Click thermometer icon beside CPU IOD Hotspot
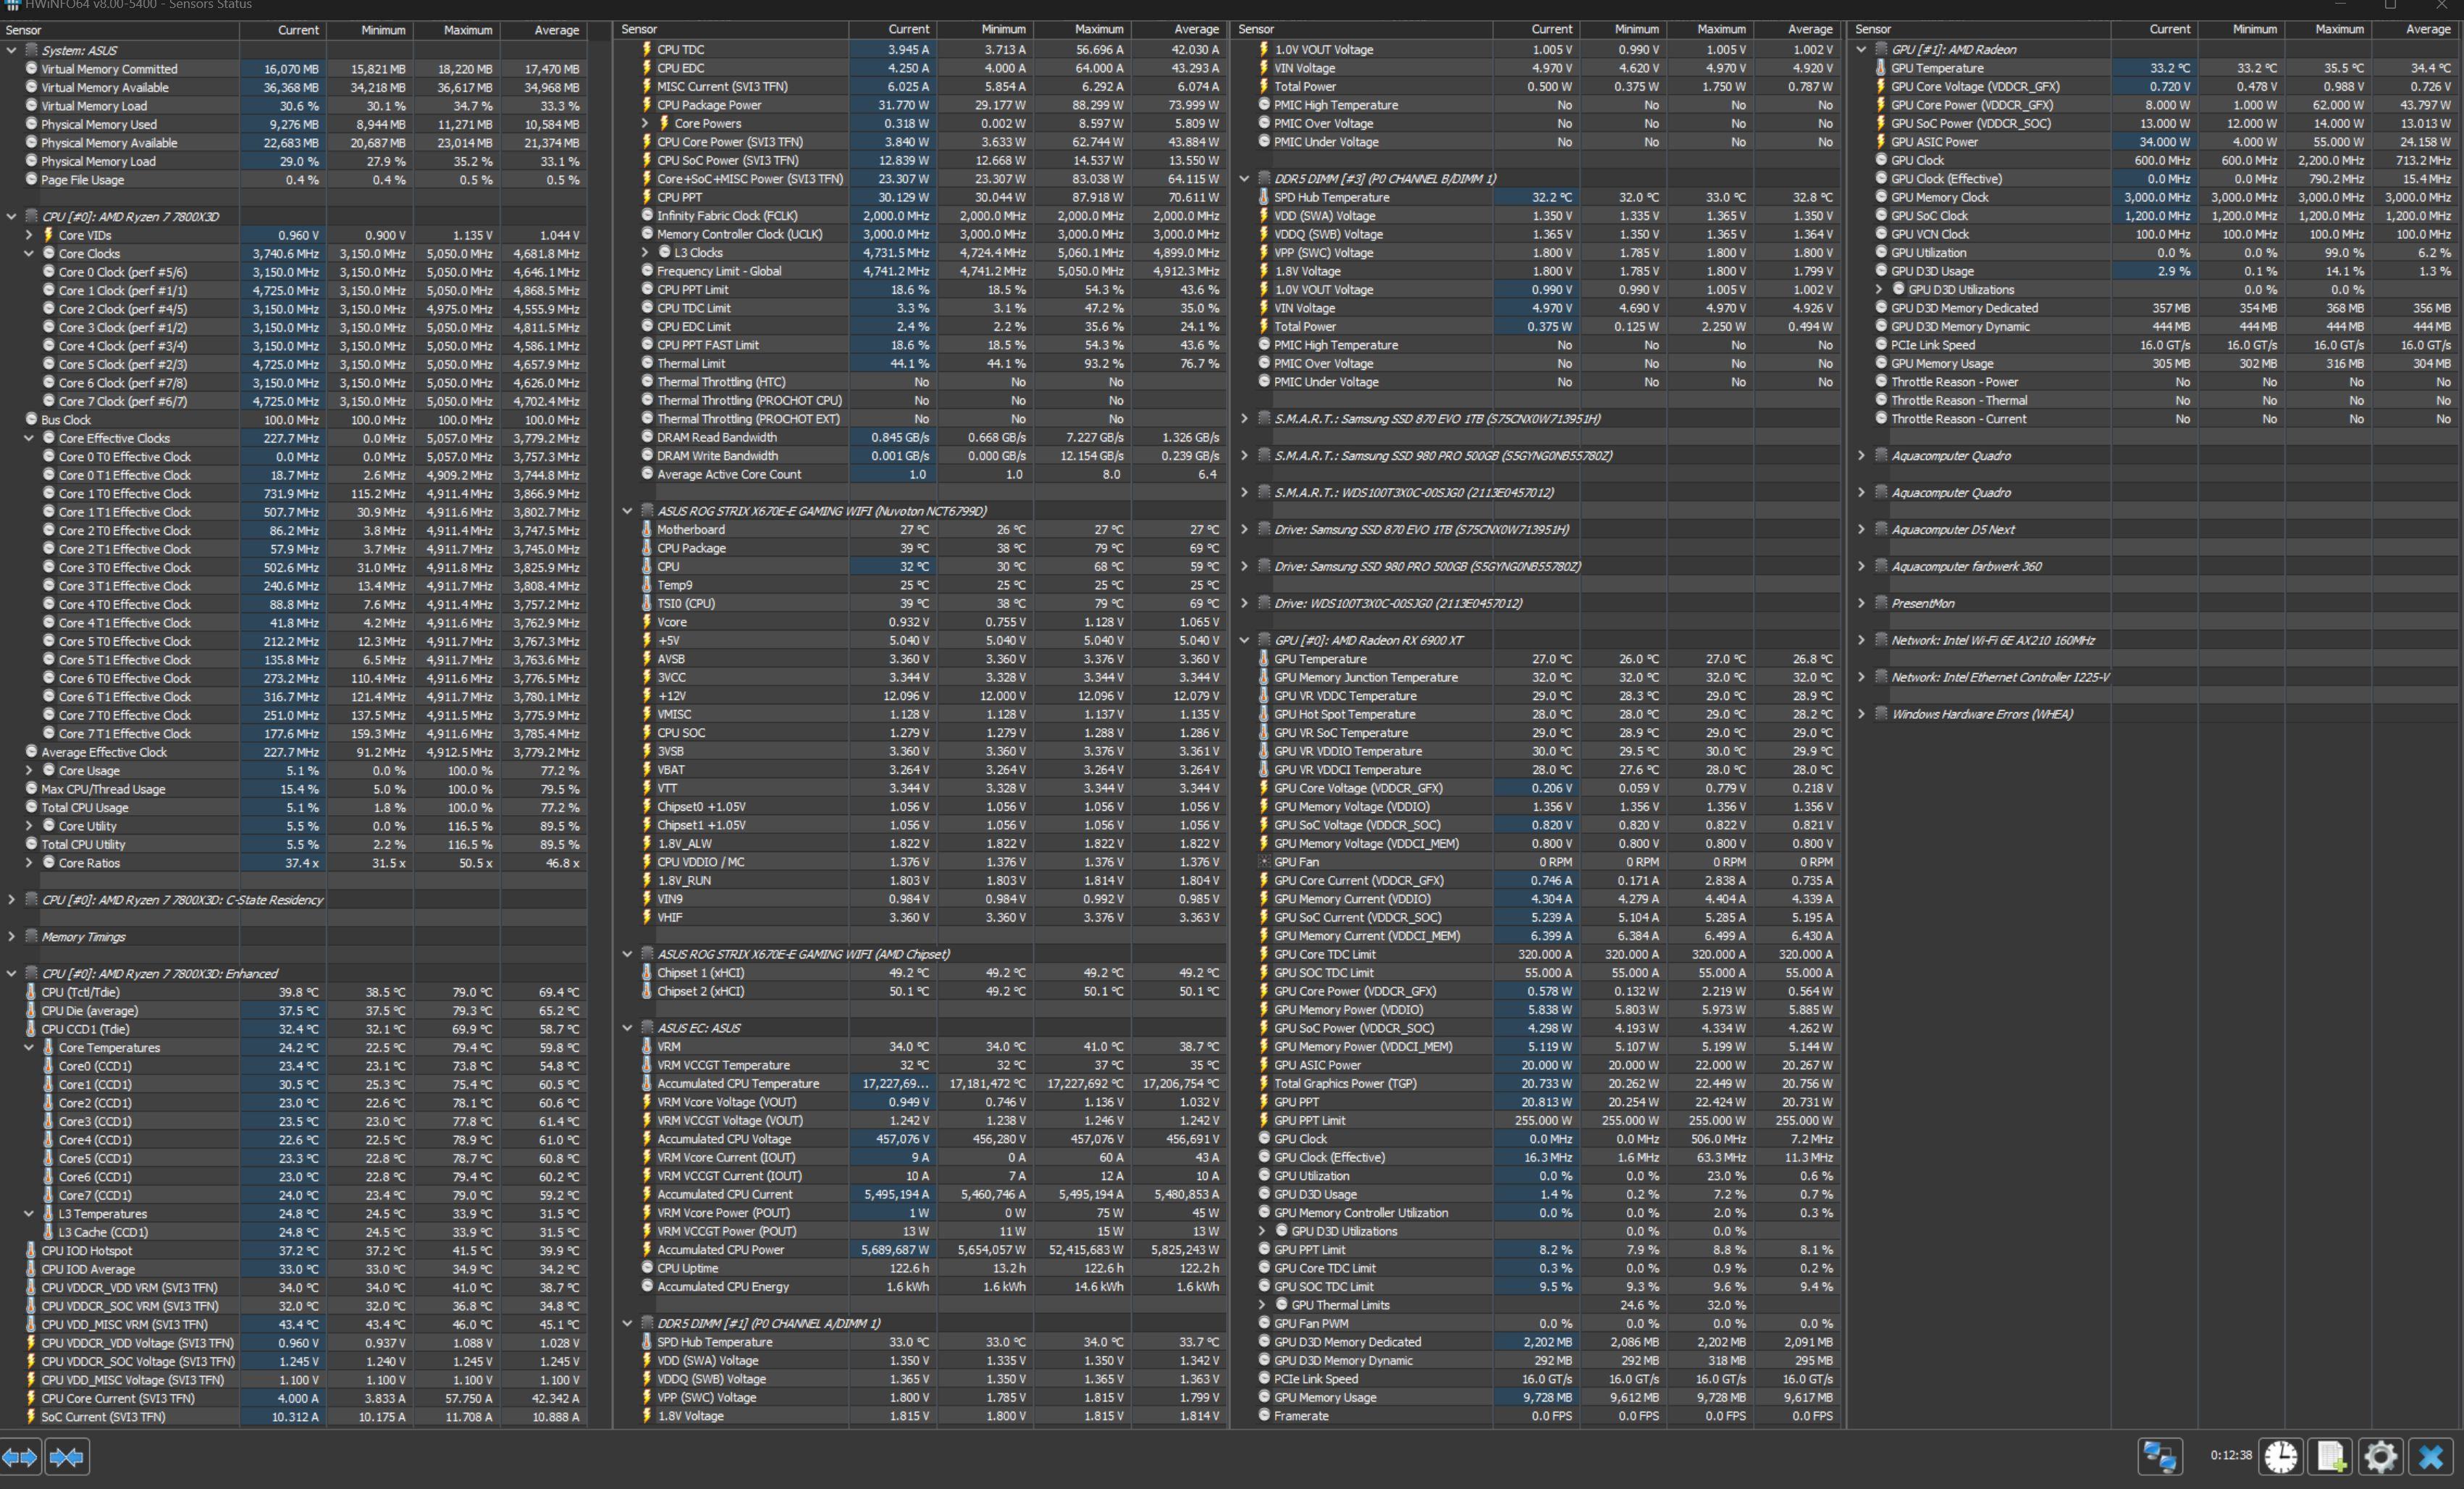This screenshot has width=2464, height=1489. point(31,1251)
